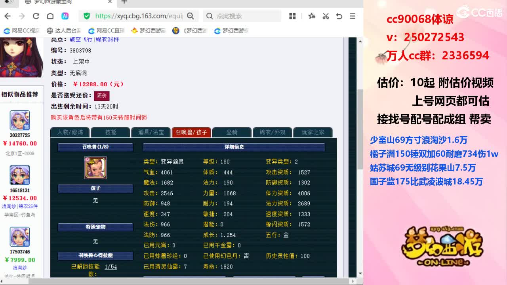Switch to the 坐骑 tab
507x285 pixels.
point(233,133)
